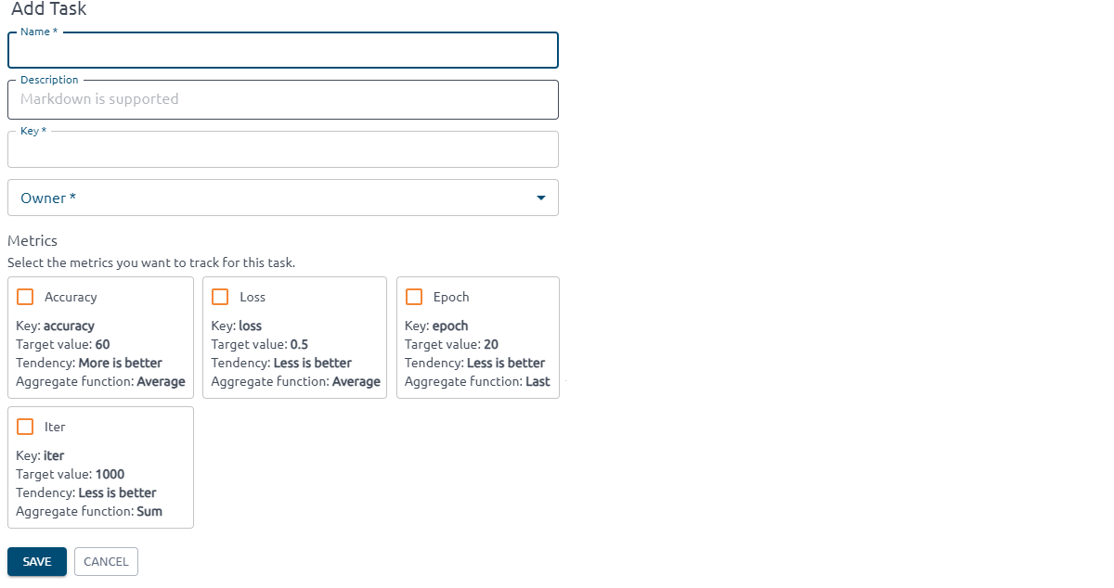Enable the Loss metric checkbox
The image size is (1114, 588).
pos(220,296)
